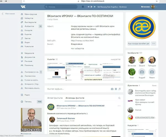Click the VK logo in header
The image size is (166, 137).
pos(23,7)
